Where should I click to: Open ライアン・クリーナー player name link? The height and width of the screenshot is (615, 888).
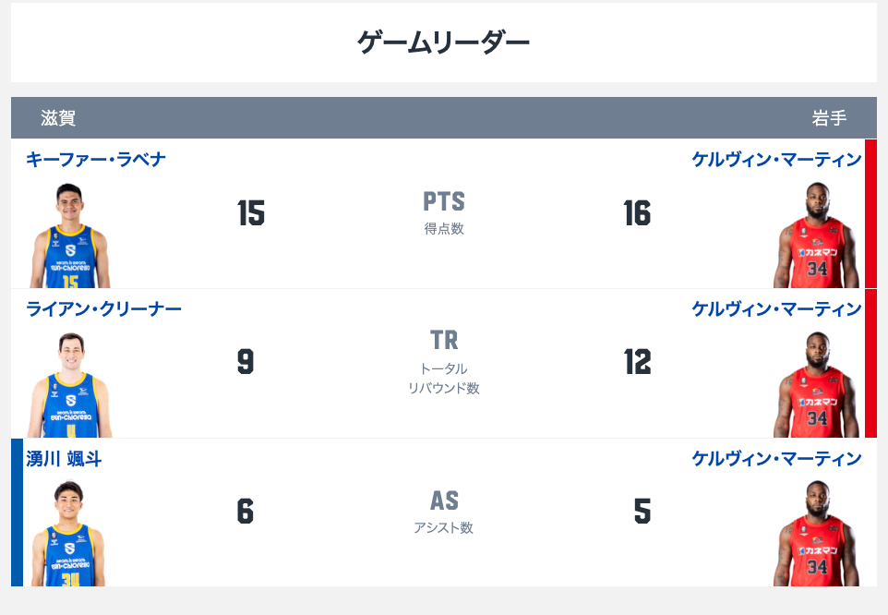[x=103, y=309]
